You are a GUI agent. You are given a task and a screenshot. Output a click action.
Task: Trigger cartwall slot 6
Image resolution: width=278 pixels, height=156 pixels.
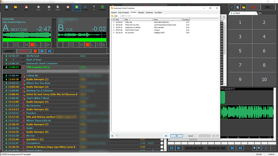coord(264,51)
